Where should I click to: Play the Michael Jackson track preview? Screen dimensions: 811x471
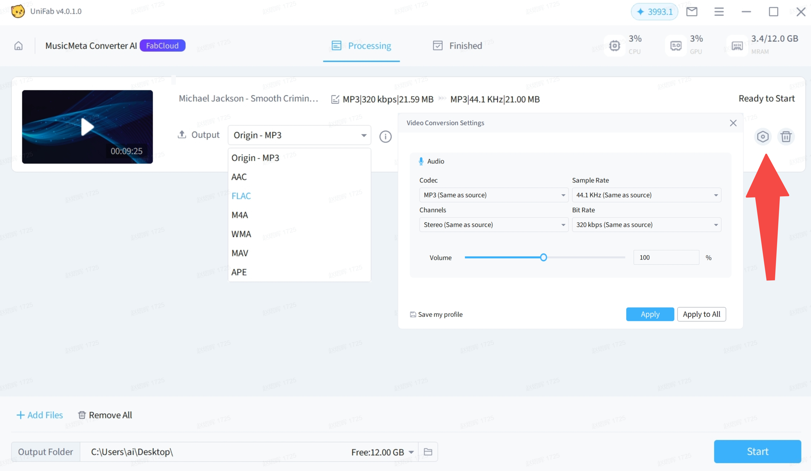pyautogui.click(x=87, y=127)
